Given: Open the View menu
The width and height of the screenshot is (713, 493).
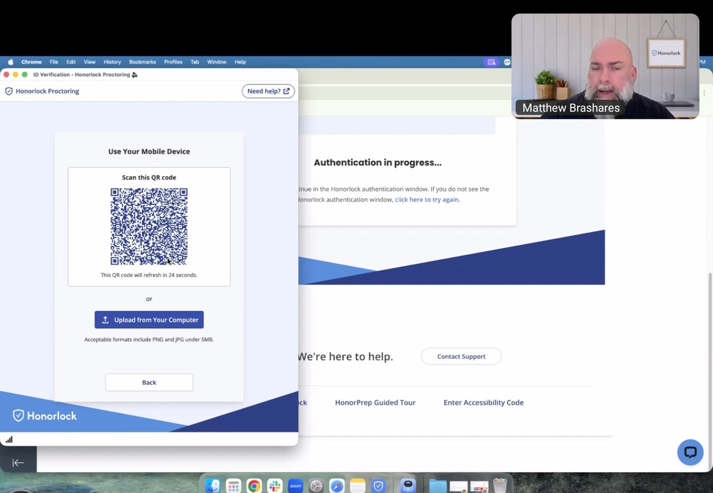Looking at the screenshot, I should click(89, 62).
